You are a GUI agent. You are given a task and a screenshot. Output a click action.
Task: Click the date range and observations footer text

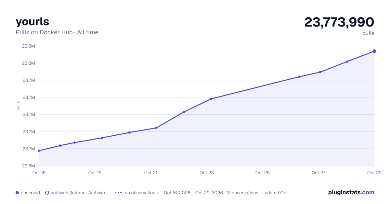[x=226, y=193]
